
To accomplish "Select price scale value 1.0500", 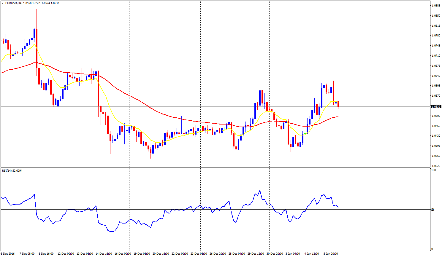I will pyautogui.click(x=436, y=116).
